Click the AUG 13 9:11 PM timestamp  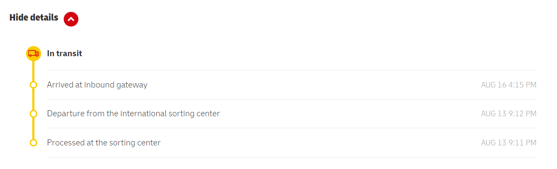pyautogui.click(x=509, y=142)
